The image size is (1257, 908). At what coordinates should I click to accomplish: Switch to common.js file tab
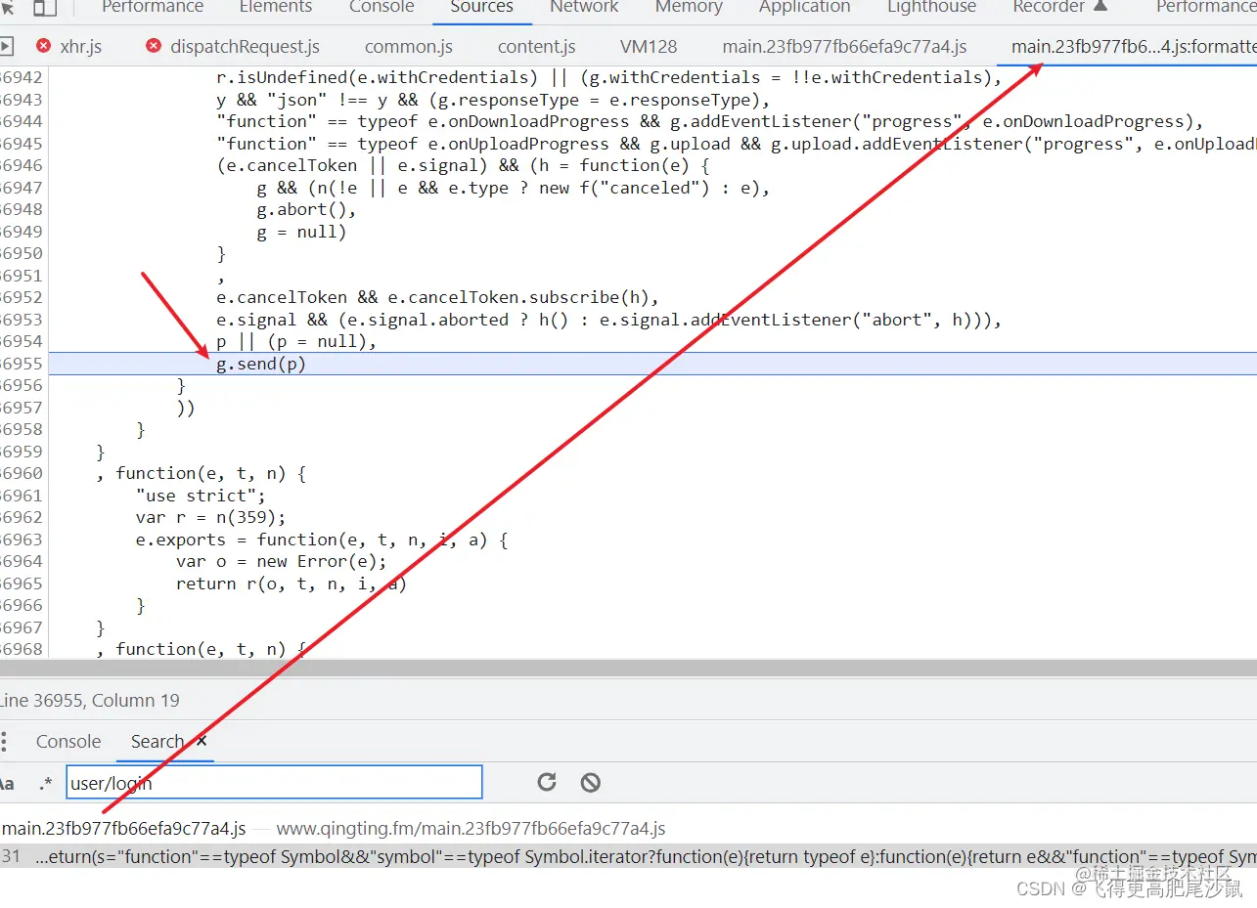coord(408,46)
